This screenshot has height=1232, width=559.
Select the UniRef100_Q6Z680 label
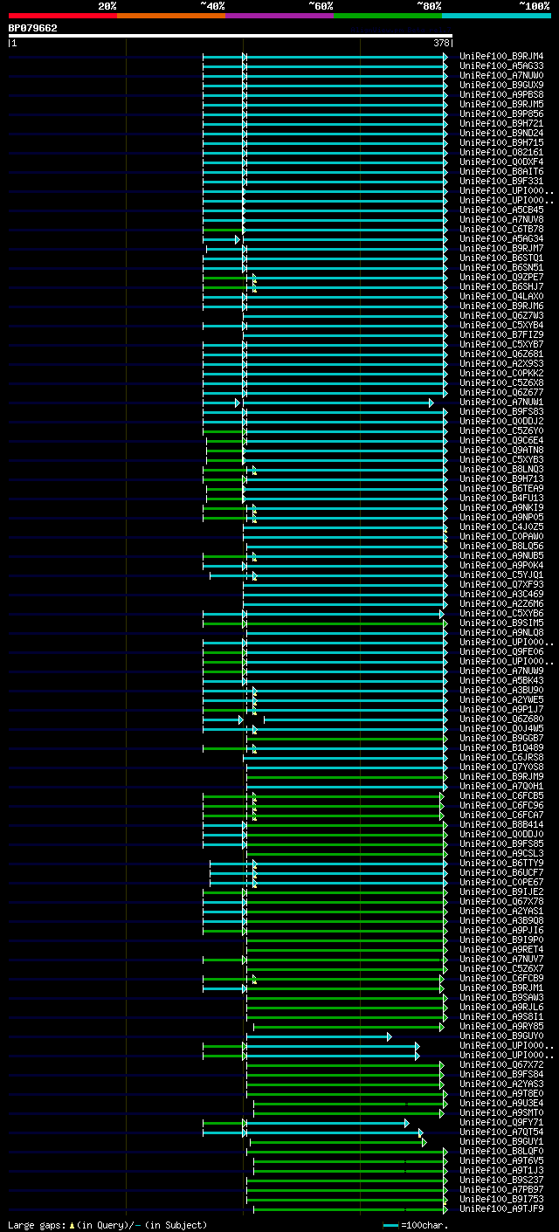(x=501, y=719)
